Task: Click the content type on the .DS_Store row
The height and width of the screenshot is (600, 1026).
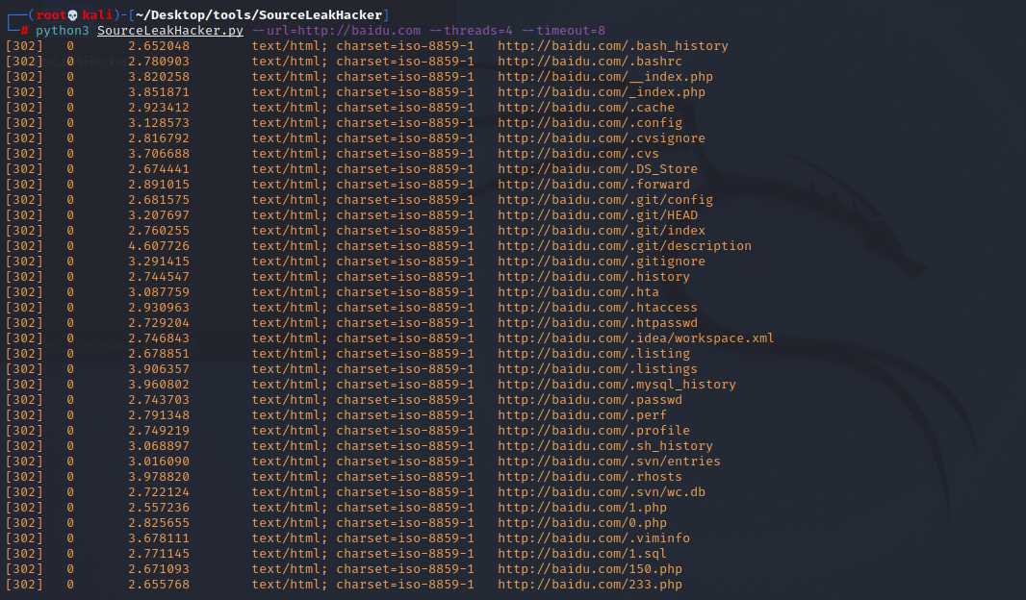Action: [x=363, y=168]
